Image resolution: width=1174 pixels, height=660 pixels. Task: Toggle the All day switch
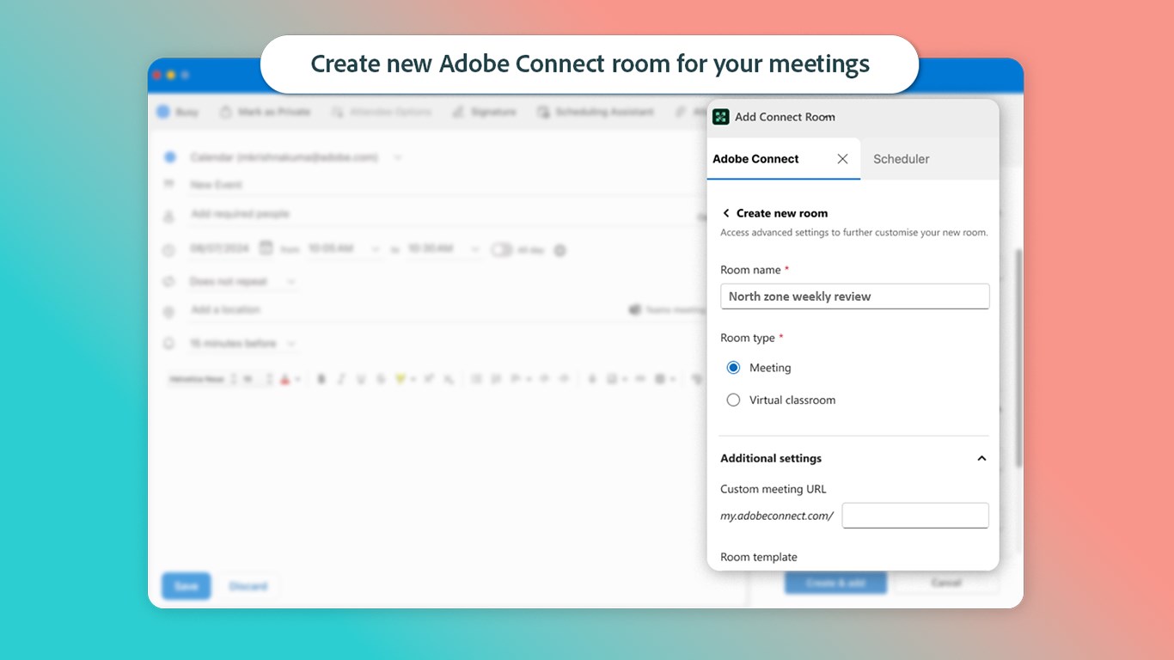pyautogui.click(x=501, y=249)
